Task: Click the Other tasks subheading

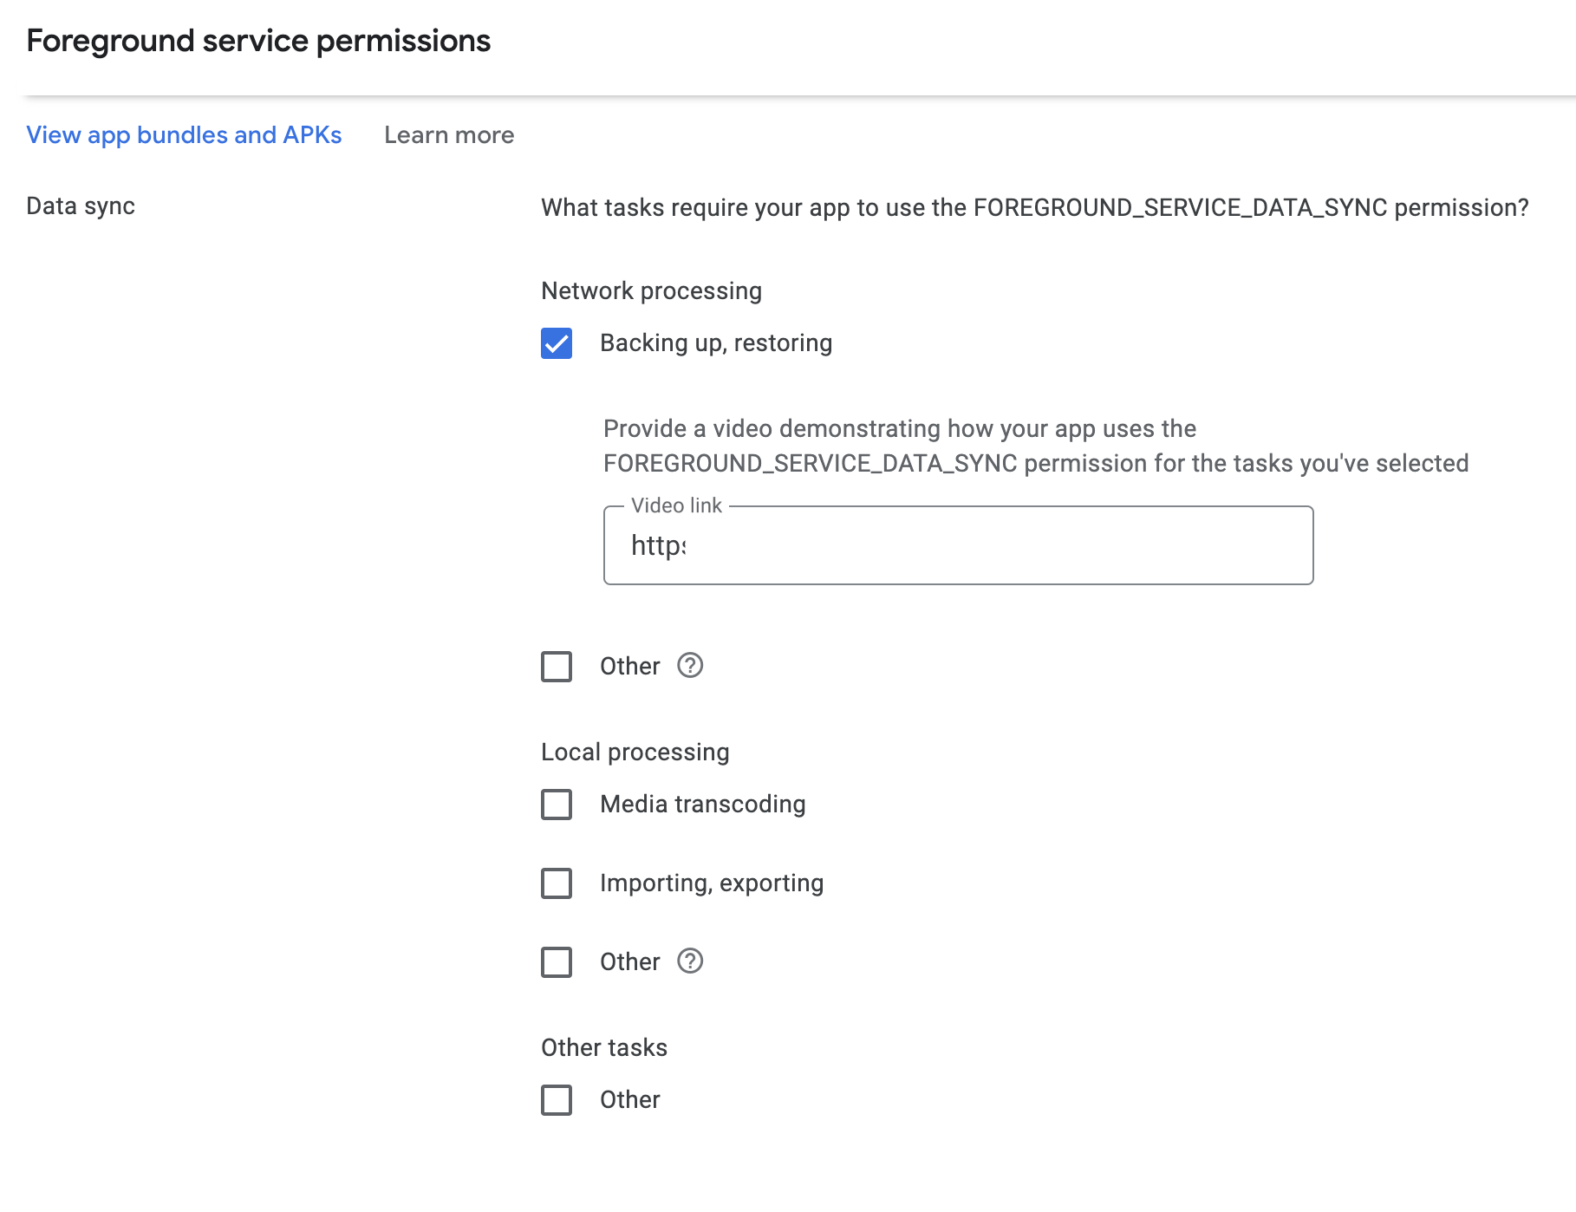Action: (604, 1048)
